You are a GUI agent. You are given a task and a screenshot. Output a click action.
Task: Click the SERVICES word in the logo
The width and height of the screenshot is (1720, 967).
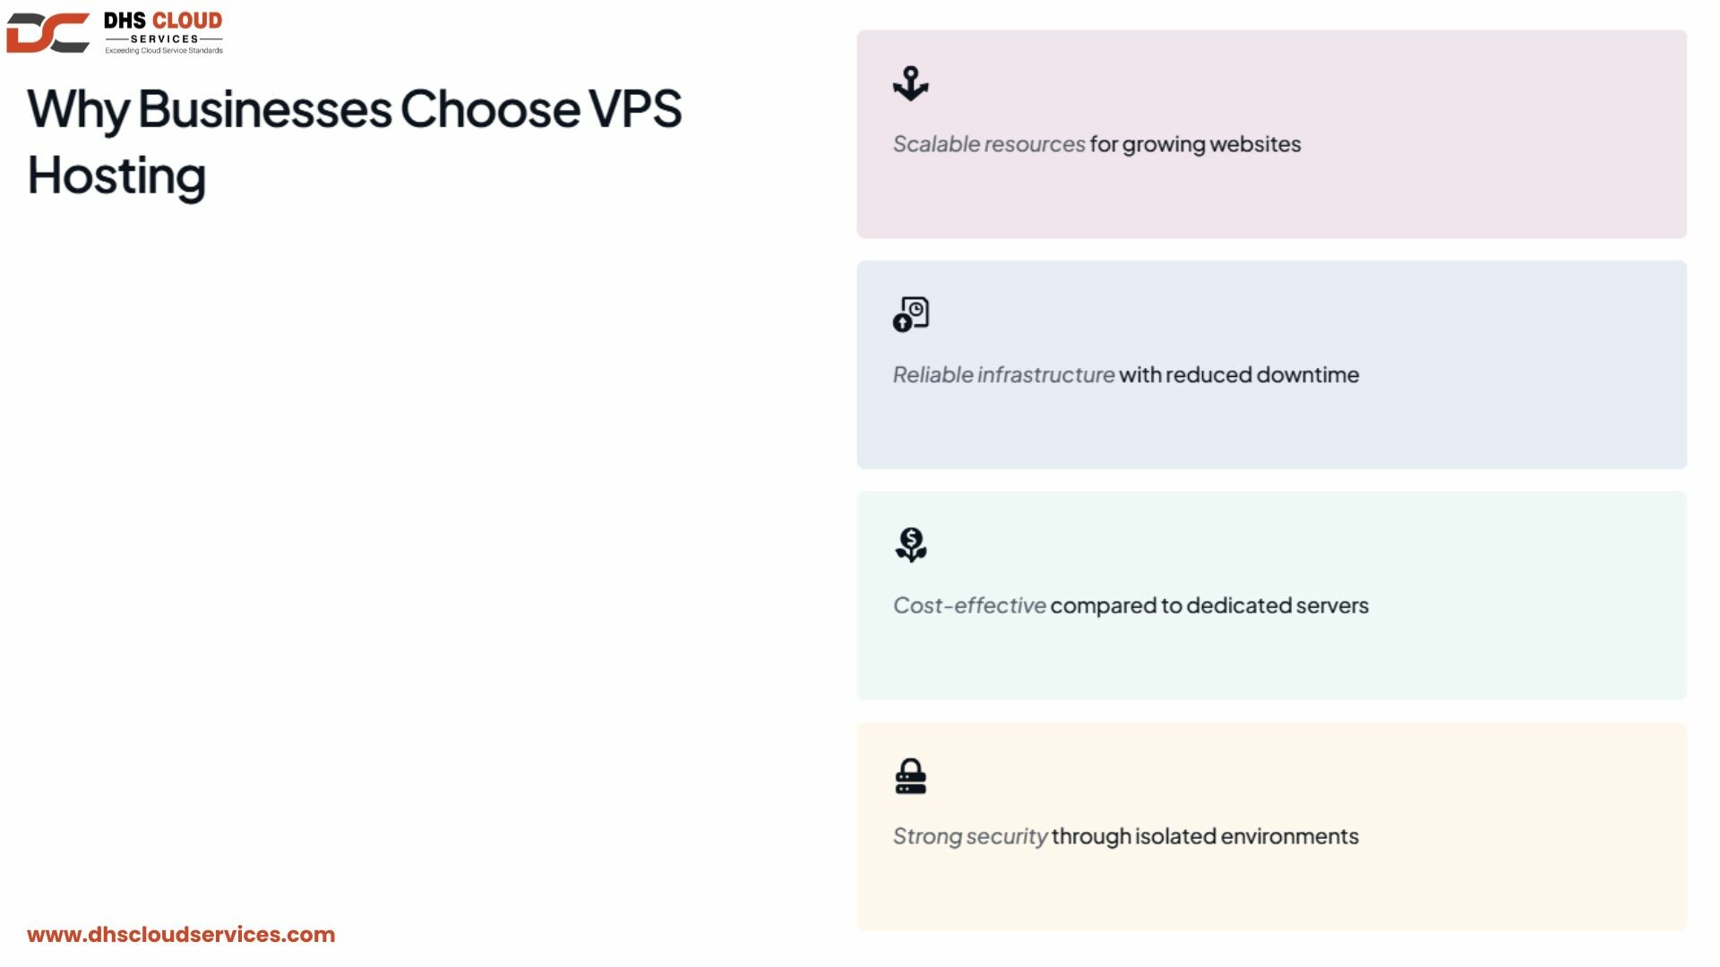(164, 39)
